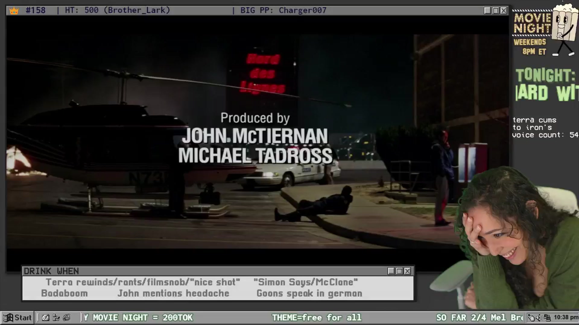This screenshot has width=579, height=325.
Task: Click the notepad quick-launch icon beside Start
Action: [46, 317]
